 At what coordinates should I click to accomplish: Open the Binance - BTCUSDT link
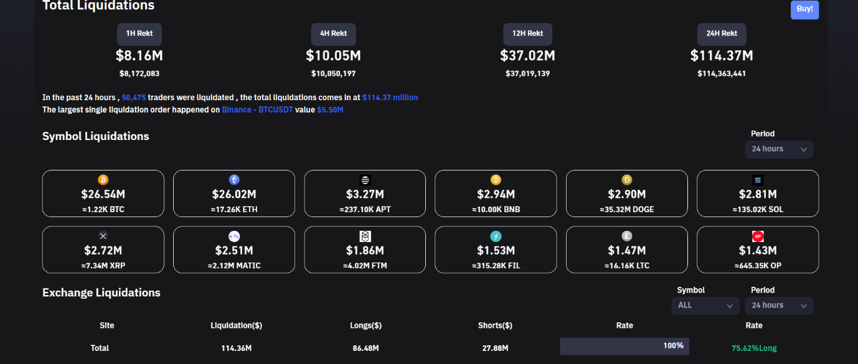[x=258, y=110]
